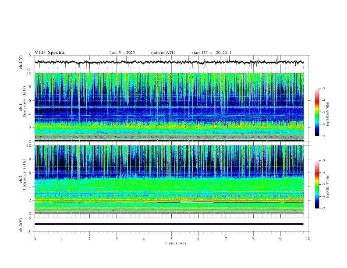Click the 'start UT = 20:20:1' text
Viewport: 347px width, 268px height.
[212, 53]
